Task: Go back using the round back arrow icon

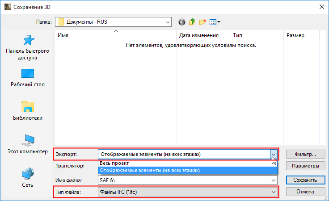Action: click(182, 22)
